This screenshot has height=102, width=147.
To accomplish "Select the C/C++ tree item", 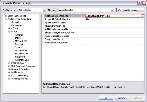I will 15,29.
